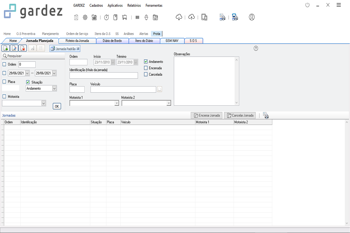This screenshot has width=350, height=233.
Task: Click the cloud download icon
Action: tap(179, 17)
